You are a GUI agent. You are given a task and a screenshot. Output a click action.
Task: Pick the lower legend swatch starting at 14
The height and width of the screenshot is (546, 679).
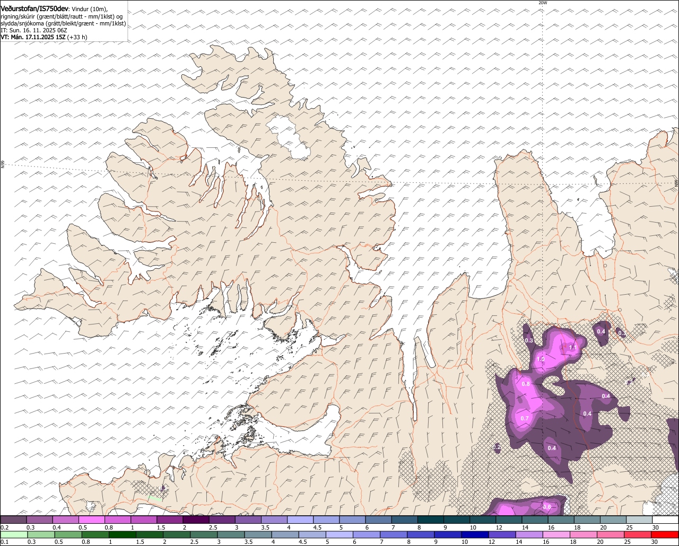pos(529,534)
